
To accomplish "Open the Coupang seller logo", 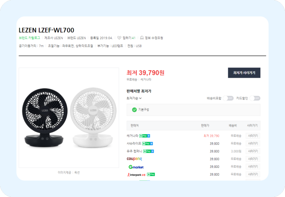I will [134, 159].
